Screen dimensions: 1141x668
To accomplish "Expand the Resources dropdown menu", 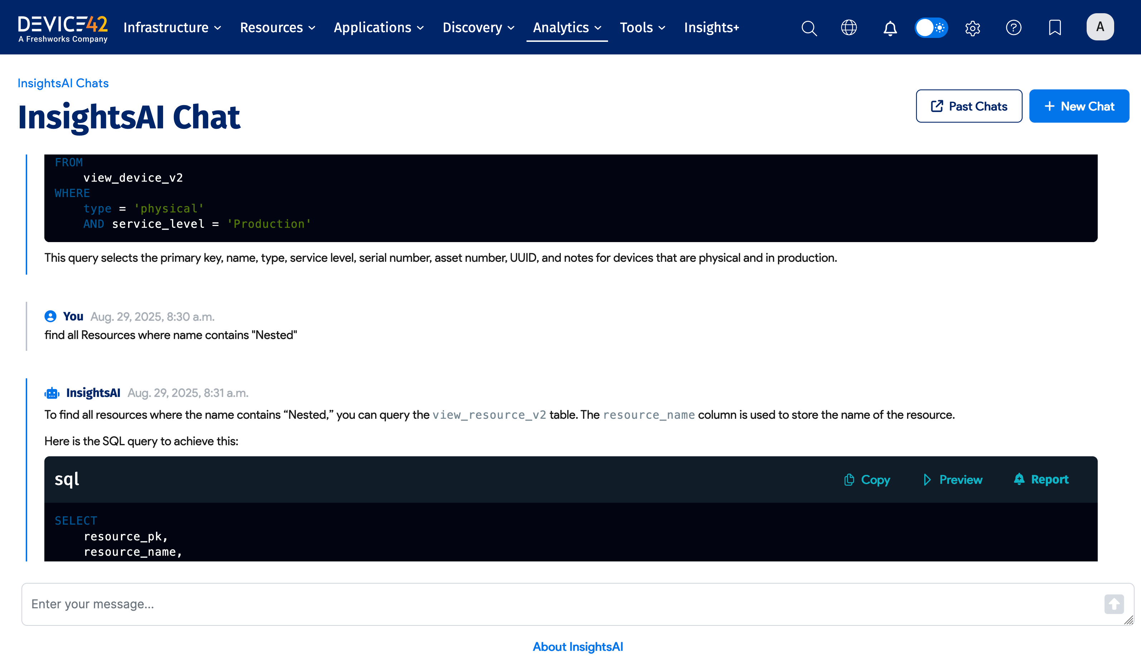I will pyautogui.click(x=277, y=28).
